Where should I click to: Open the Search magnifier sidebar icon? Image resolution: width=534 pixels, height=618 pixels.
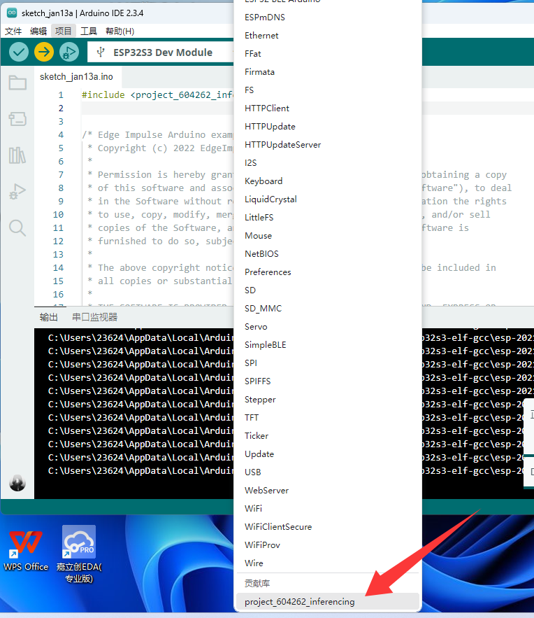[17, 227]
